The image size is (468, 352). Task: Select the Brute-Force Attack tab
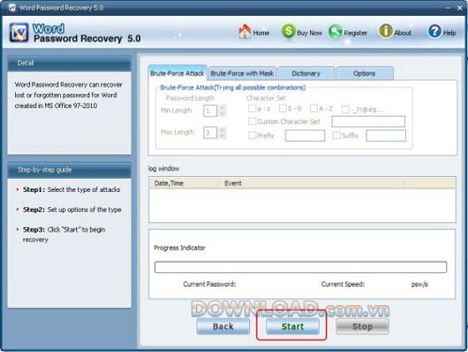click(x=177, y=73)
